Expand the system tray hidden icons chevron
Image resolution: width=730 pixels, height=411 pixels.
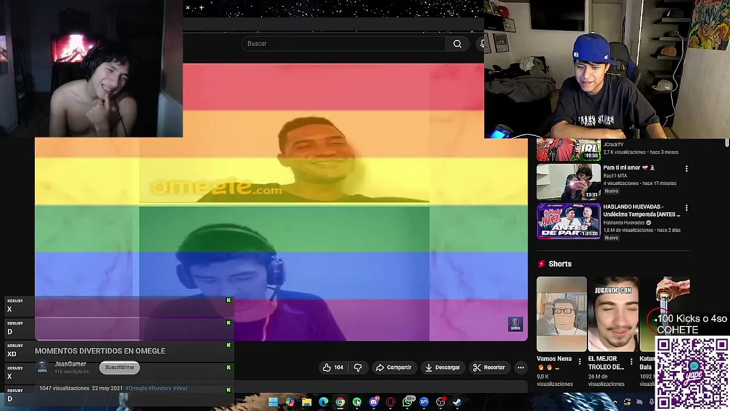tap(615, 402)
